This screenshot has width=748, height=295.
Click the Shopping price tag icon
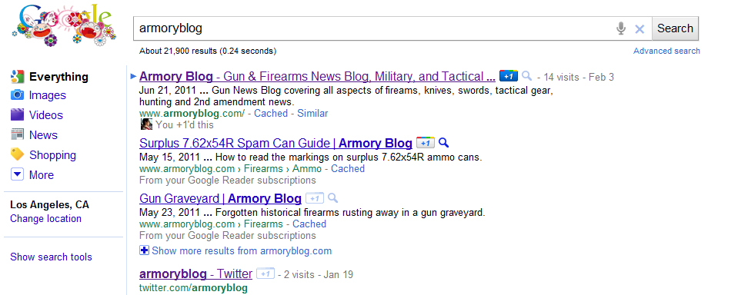(17, 154)
